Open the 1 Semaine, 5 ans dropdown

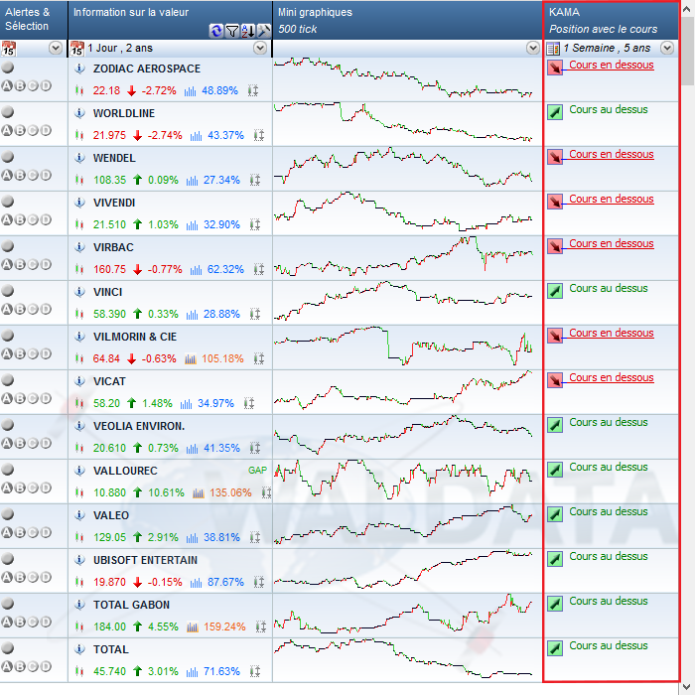click(667, 48)
